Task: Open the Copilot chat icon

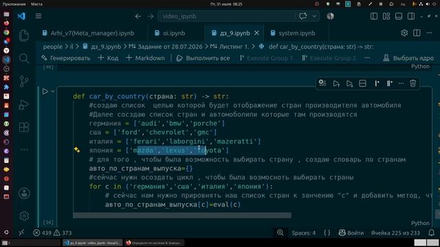Action: [302, 16]
